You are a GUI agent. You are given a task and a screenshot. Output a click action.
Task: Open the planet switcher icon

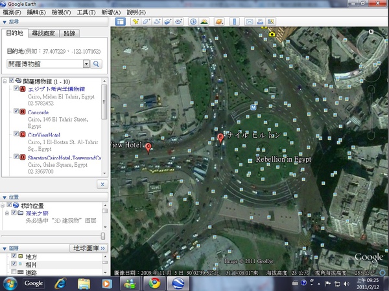pos(219,22)
